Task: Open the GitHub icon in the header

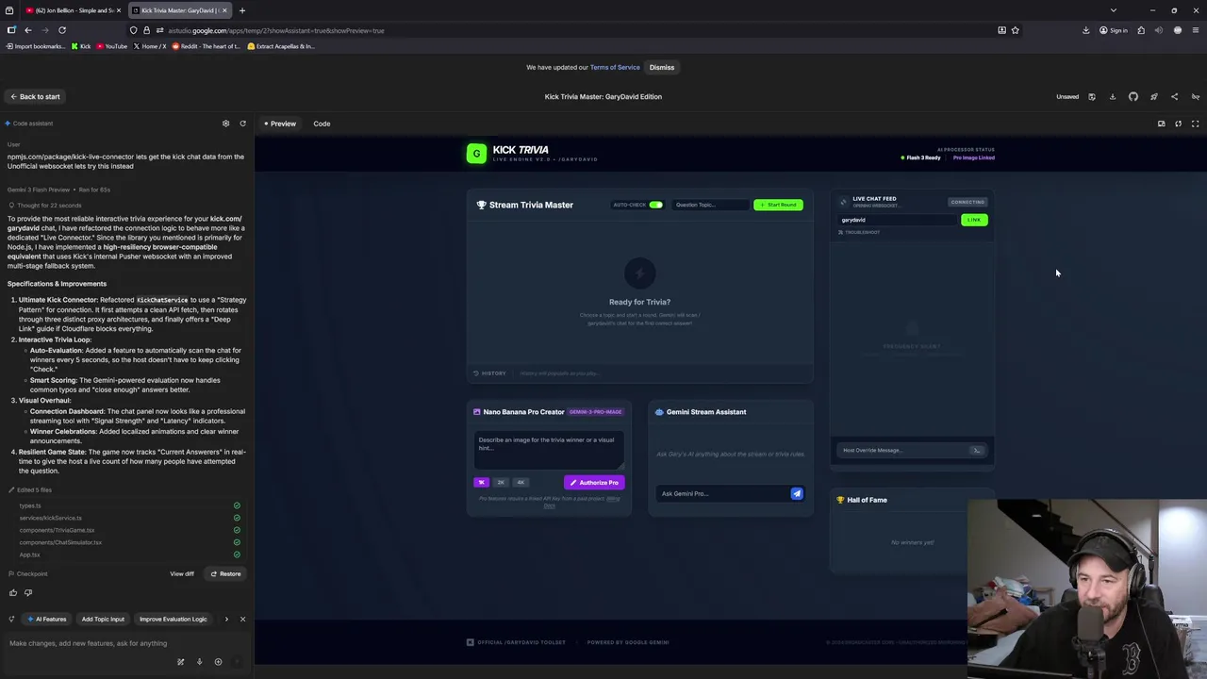Action: pyautogui.click(x=1133, y=96)
